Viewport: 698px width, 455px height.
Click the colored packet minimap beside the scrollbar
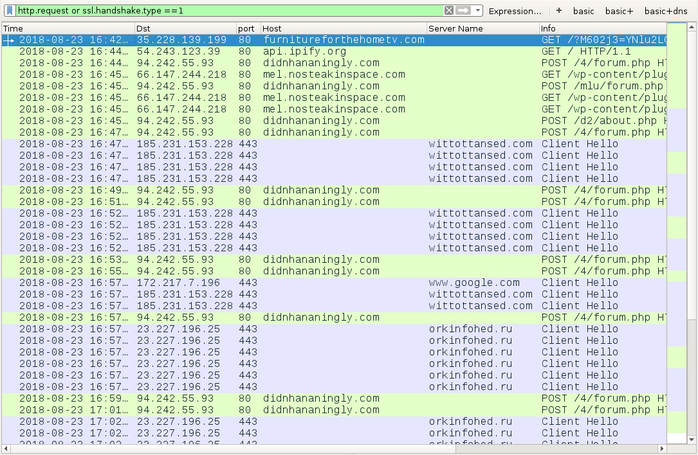coord(677,233)
